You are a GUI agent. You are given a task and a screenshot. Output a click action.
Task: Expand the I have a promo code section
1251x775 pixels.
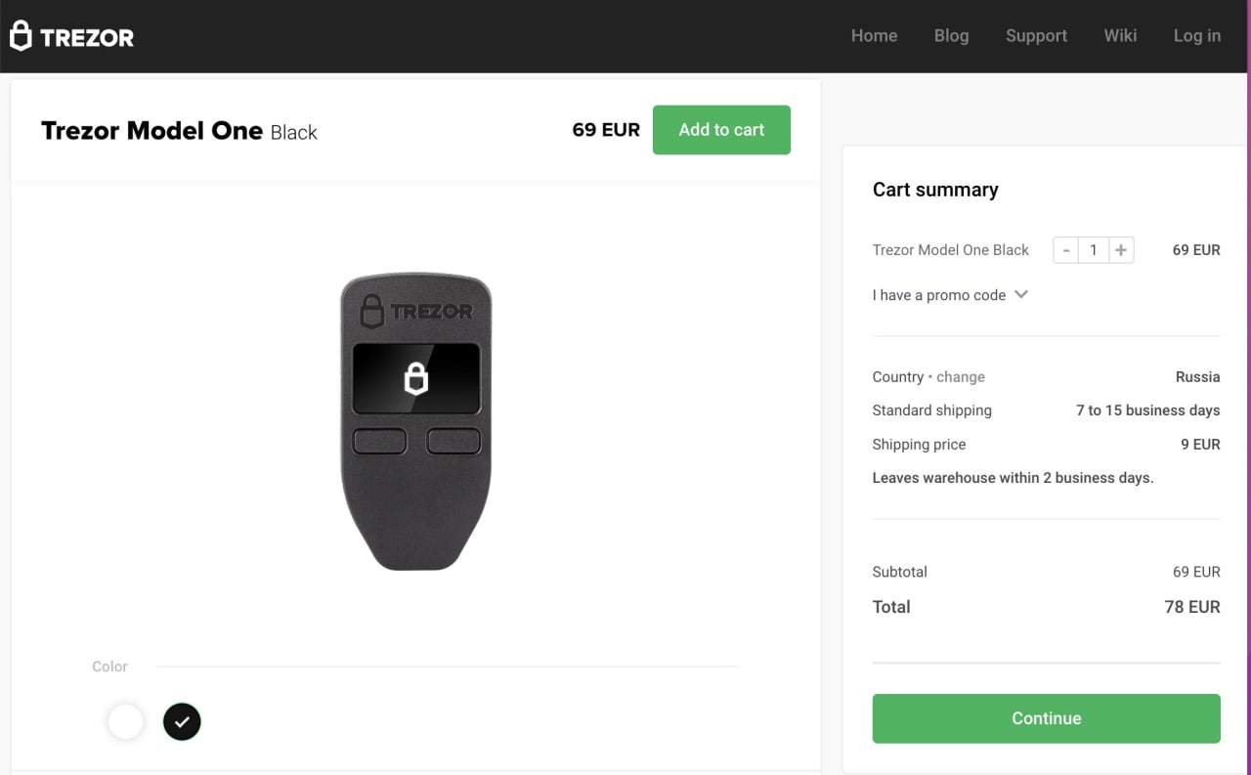coord(938,295)
